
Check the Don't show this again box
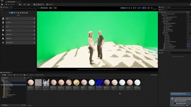pos(175,103)
